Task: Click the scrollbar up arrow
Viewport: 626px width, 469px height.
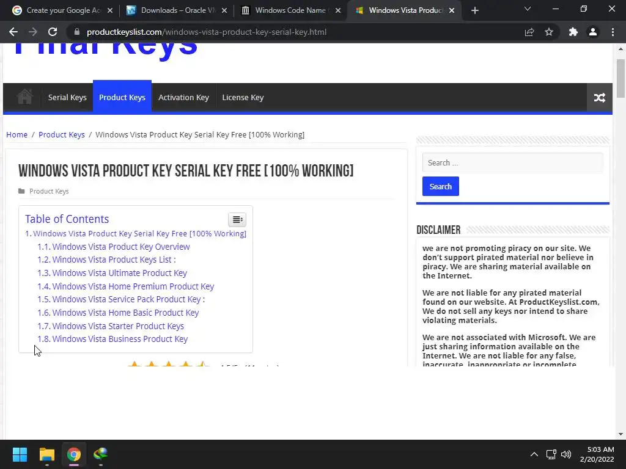Action: point(620,49)
